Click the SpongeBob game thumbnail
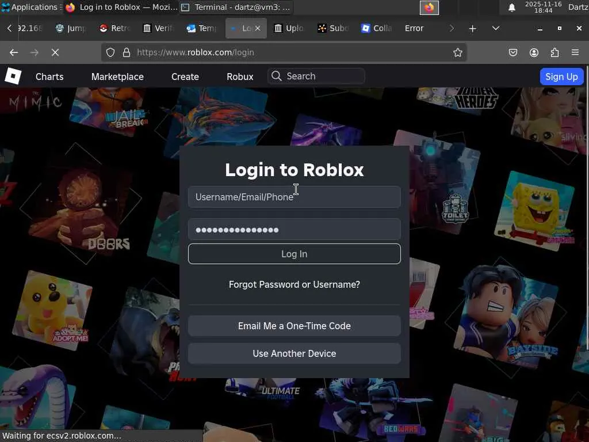 (x=536, y=211)
